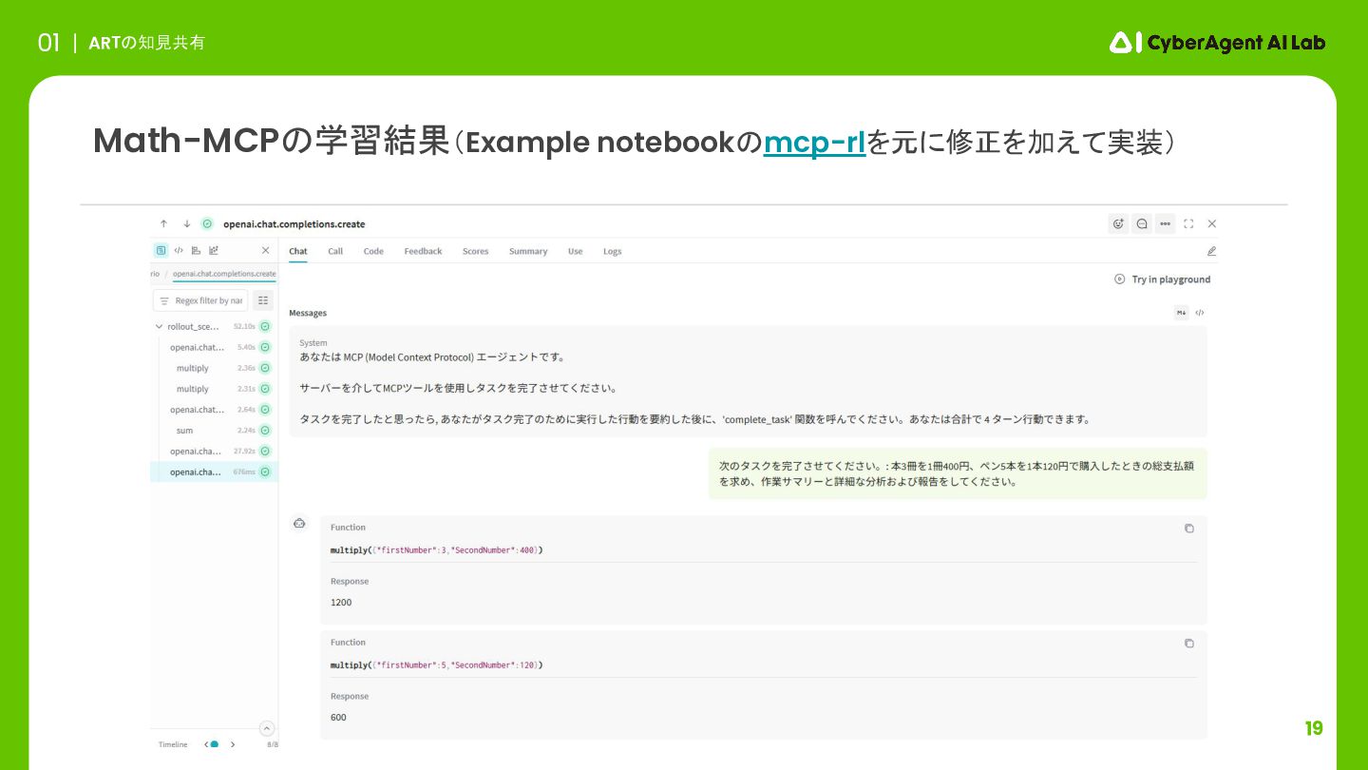
Task: Click the 8/8 timeline counter
Action: click(273, 744)
